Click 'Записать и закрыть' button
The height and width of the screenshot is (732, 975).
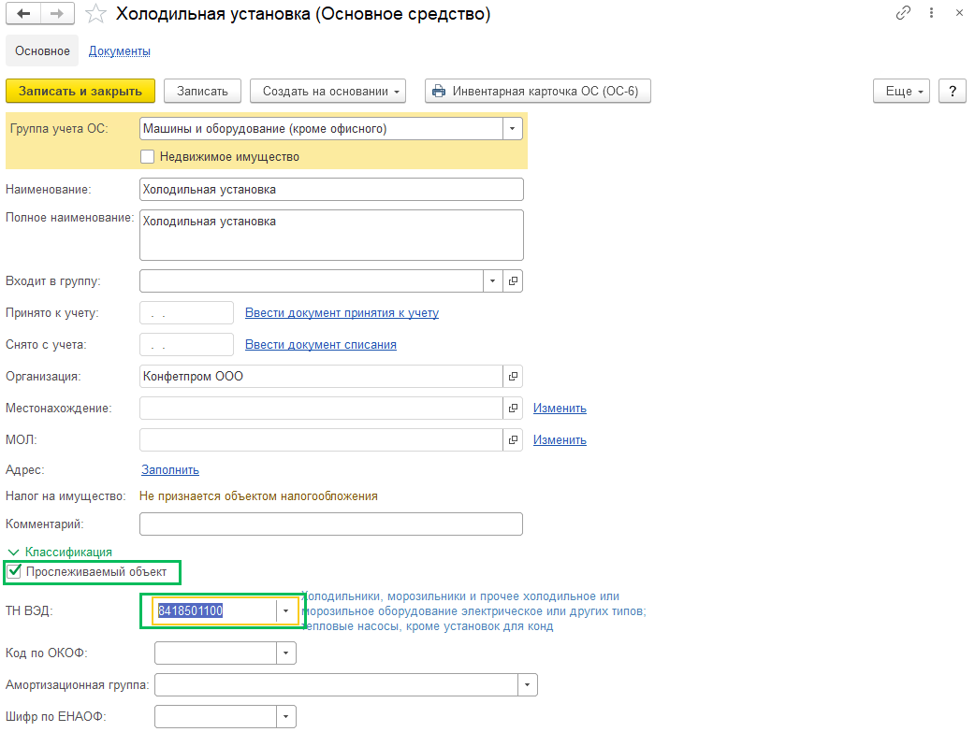80,91
